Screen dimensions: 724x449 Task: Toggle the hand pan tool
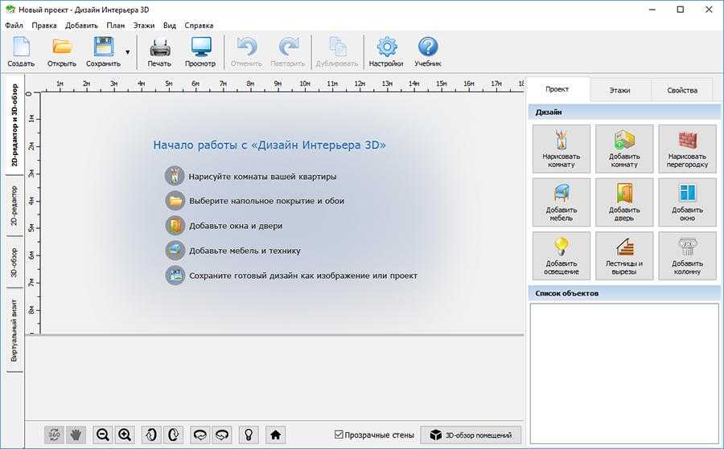(76, 435)
